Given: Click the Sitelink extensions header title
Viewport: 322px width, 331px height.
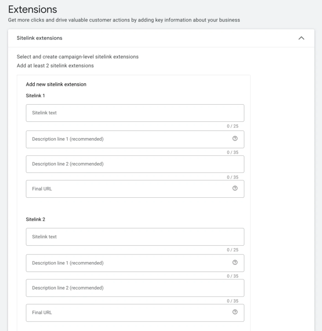Looking at the screenshot, I should pos(39,38).
